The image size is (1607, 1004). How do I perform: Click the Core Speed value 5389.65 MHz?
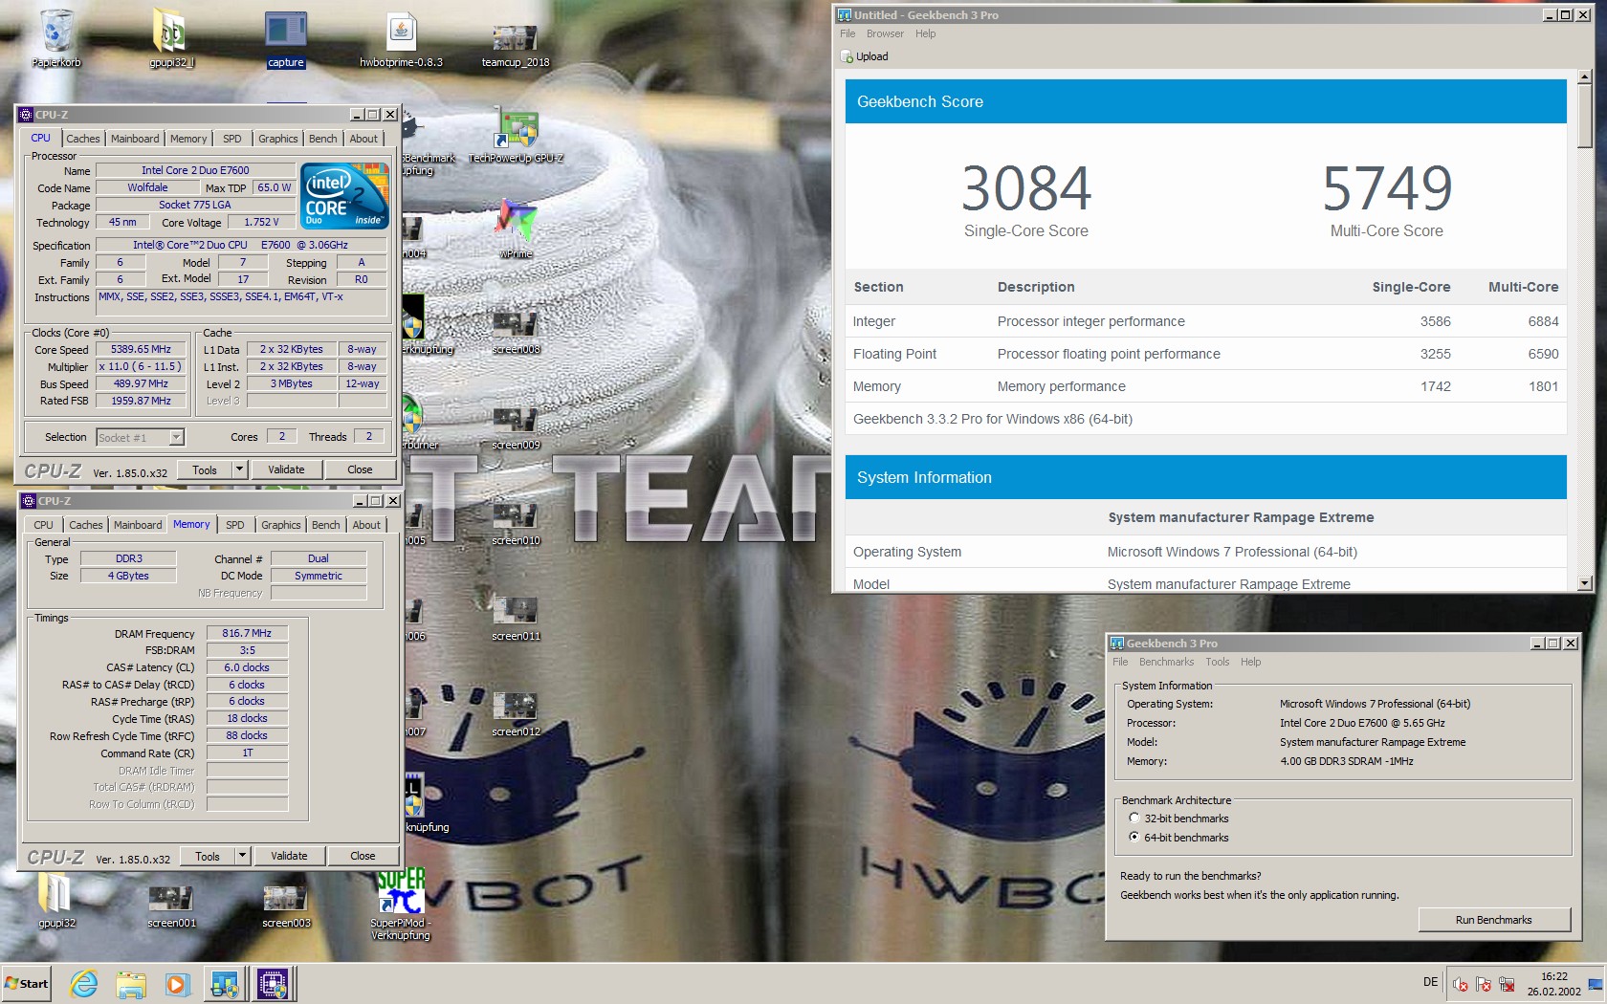point(141,350)
